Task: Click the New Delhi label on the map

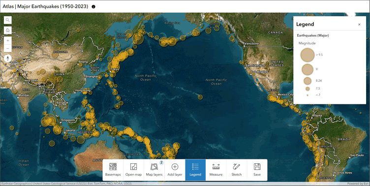Action: (31, 81)
